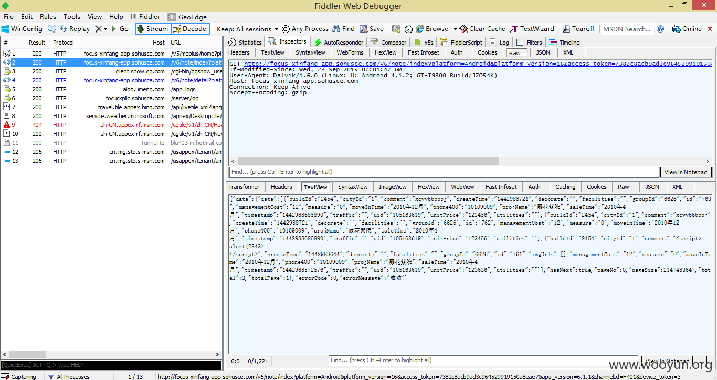Image resolution: width=717 pixels, height=380 pixels.
Task: Select the request WebForms inspector tab
Action: coord(350,52)
